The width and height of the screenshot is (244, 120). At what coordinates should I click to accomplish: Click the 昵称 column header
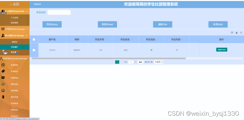(77, 39)
